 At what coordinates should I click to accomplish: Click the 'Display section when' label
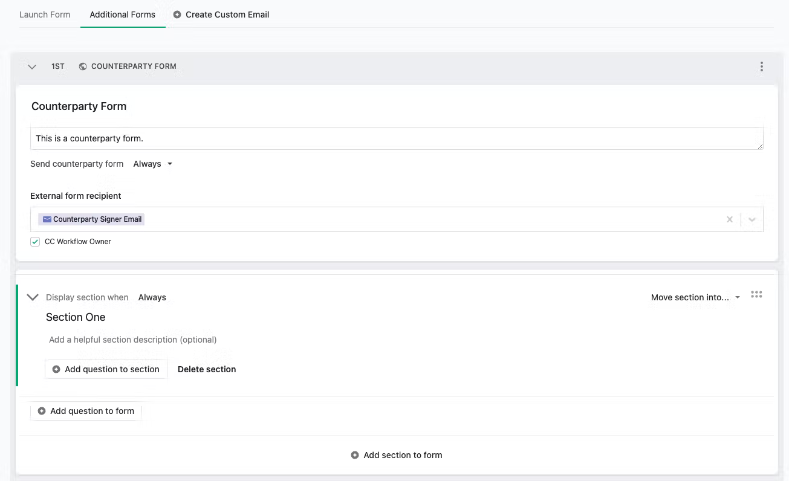coord(87,297)
